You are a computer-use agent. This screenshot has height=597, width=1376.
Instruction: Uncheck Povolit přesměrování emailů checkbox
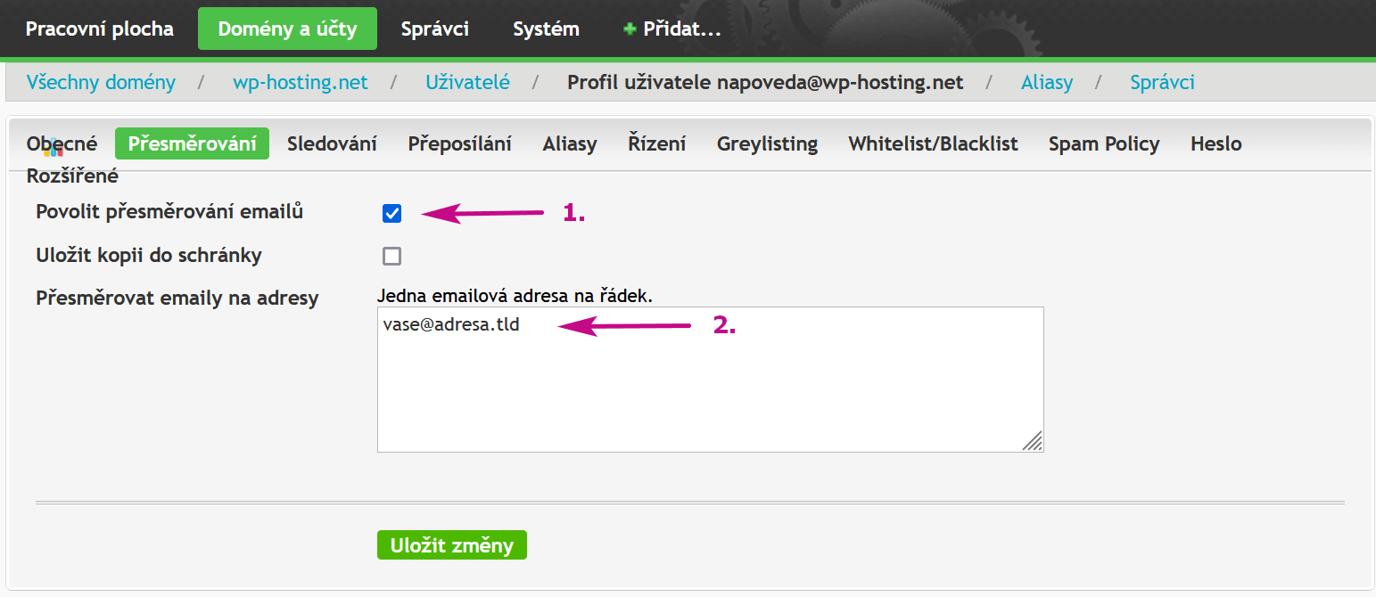[391, 213]
